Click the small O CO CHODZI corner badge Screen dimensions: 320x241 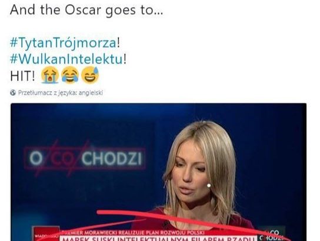[x=271, y=235]
